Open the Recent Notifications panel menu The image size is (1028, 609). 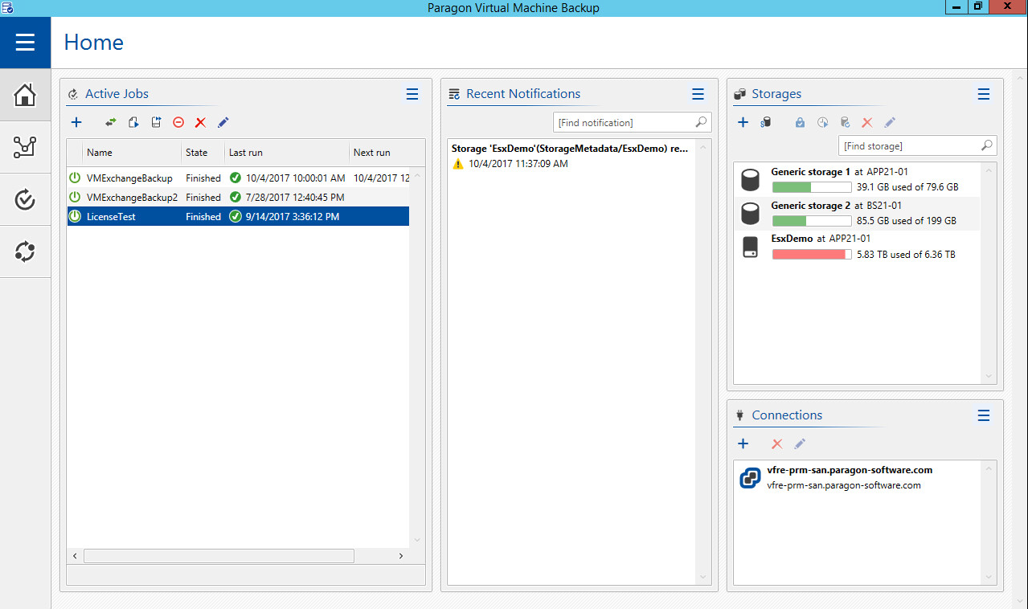698,94
